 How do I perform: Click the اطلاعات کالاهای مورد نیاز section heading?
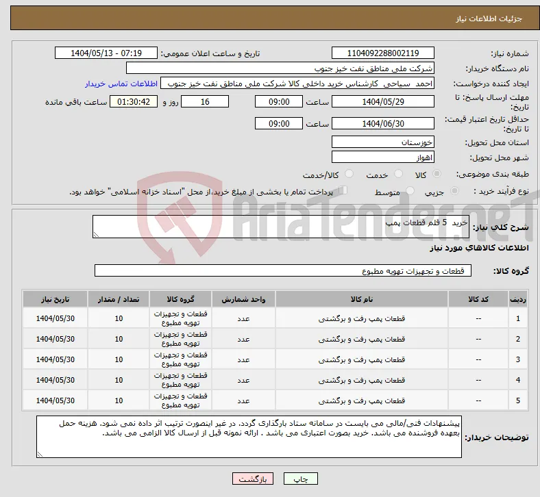(479, 248)
